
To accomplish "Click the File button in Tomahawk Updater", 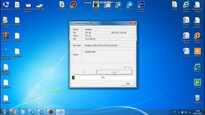I will click(85, 72).
